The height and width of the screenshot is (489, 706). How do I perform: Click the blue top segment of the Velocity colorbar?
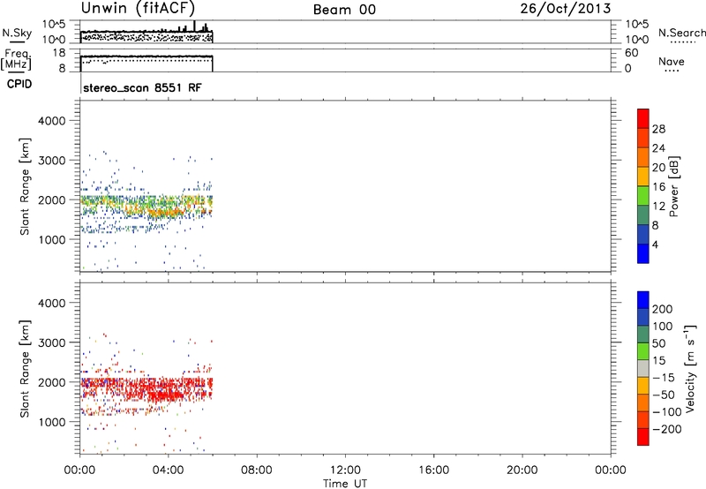643,300
